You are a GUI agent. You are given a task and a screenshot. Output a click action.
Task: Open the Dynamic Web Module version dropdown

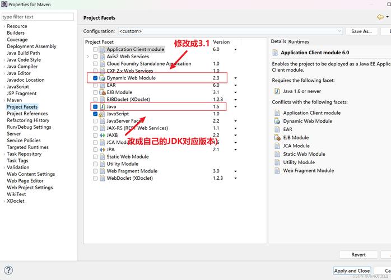pos(235,78)
